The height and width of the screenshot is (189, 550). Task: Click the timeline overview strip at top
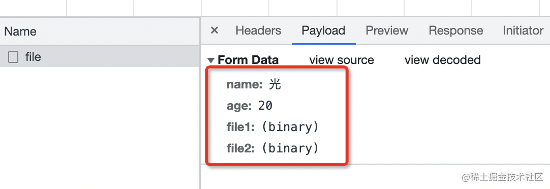(275, 8)
